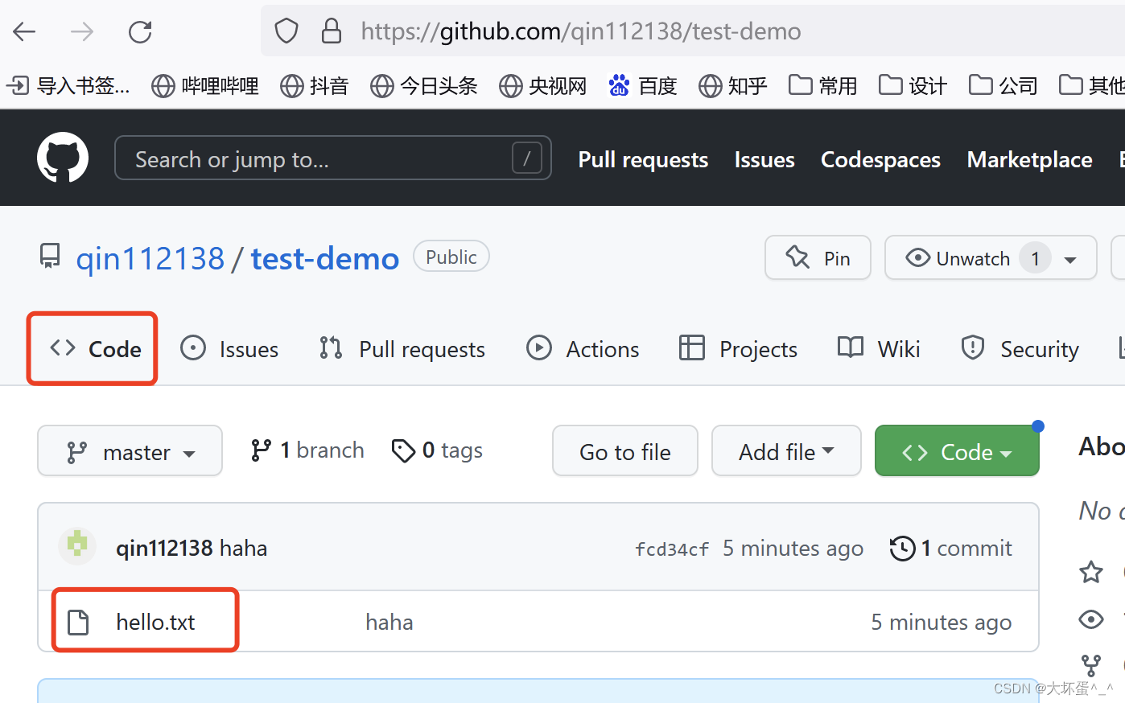This screenshot has height=703, width=1125.
Task: Reload the page with refresh icon
Action: pos(140,32)
